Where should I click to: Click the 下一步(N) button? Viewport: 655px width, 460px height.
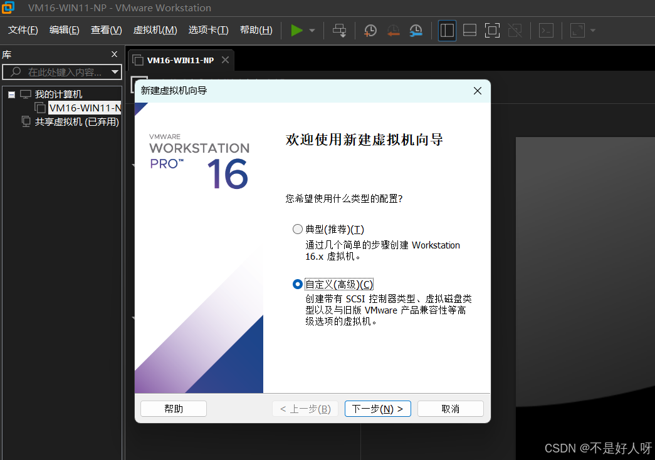pyautogui.click(x=377, y=409)
